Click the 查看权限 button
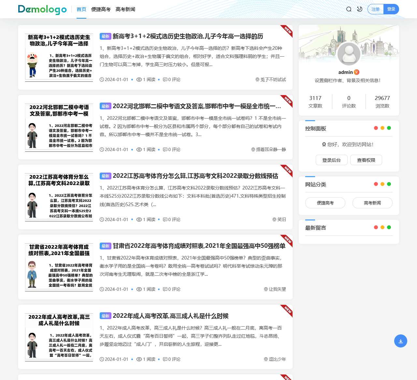The height and width of the screenshot is (380, 417). (366, 160)
